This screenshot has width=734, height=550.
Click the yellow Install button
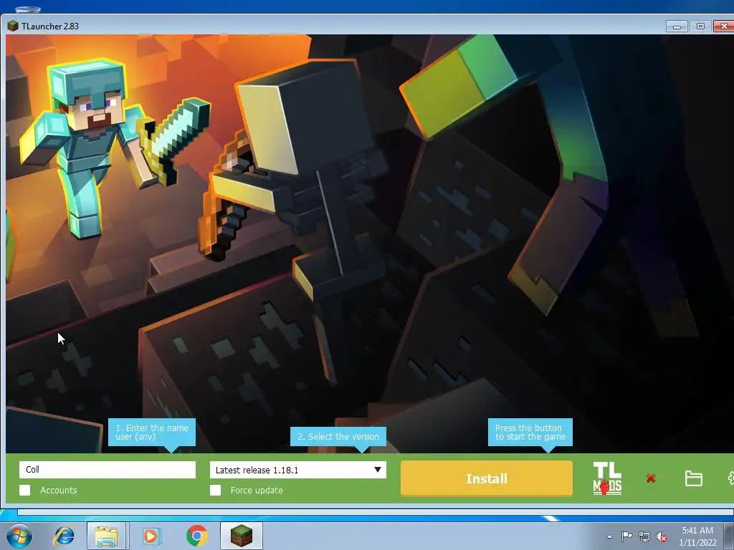[x=487, y=478]
